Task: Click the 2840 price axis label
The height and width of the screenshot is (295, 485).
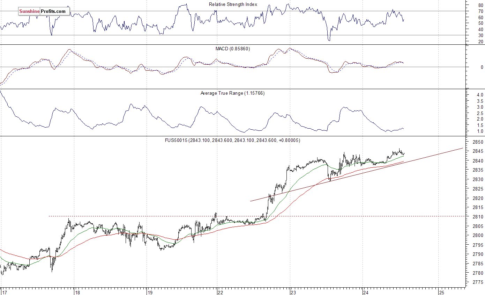Action: (478, 161)
